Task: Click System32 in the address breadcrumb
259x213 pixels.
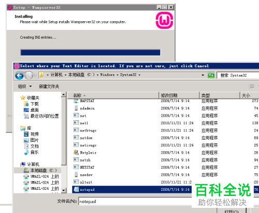Action: point(128,75)
